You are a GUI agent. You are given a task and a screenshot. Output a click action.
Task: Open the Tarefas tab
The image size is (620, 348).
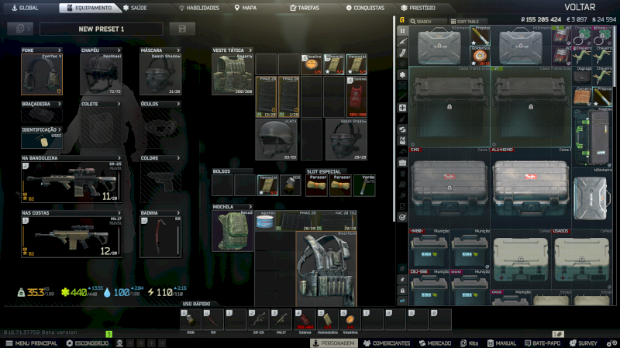coord(305,8)
